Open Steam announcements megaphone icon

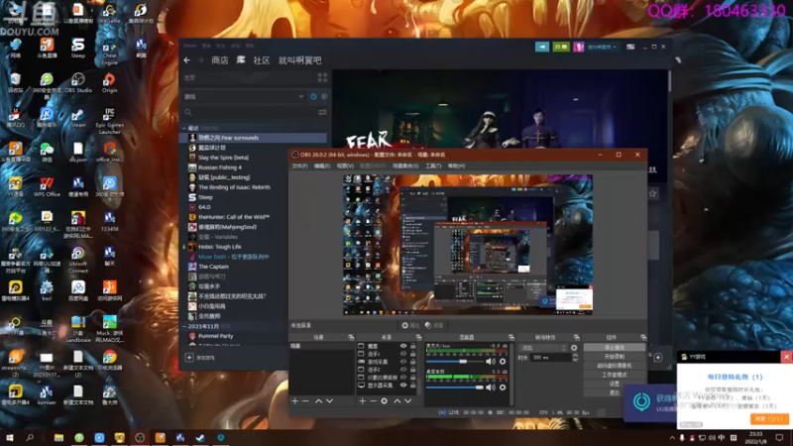[542, 47]
